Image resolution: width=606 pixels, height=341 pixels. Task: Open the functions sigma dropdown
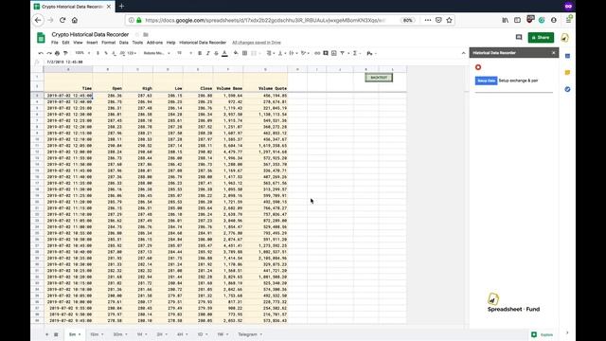[x=356, y=53]
